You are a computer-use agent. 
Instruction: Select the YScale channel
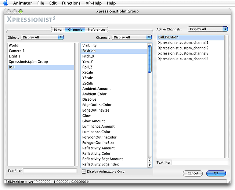tap(114, 78)
